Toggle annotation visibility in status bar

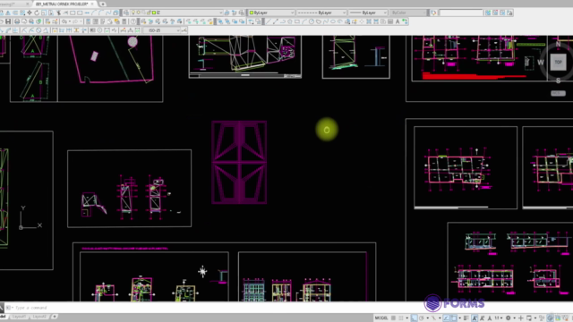pos(475,318)
